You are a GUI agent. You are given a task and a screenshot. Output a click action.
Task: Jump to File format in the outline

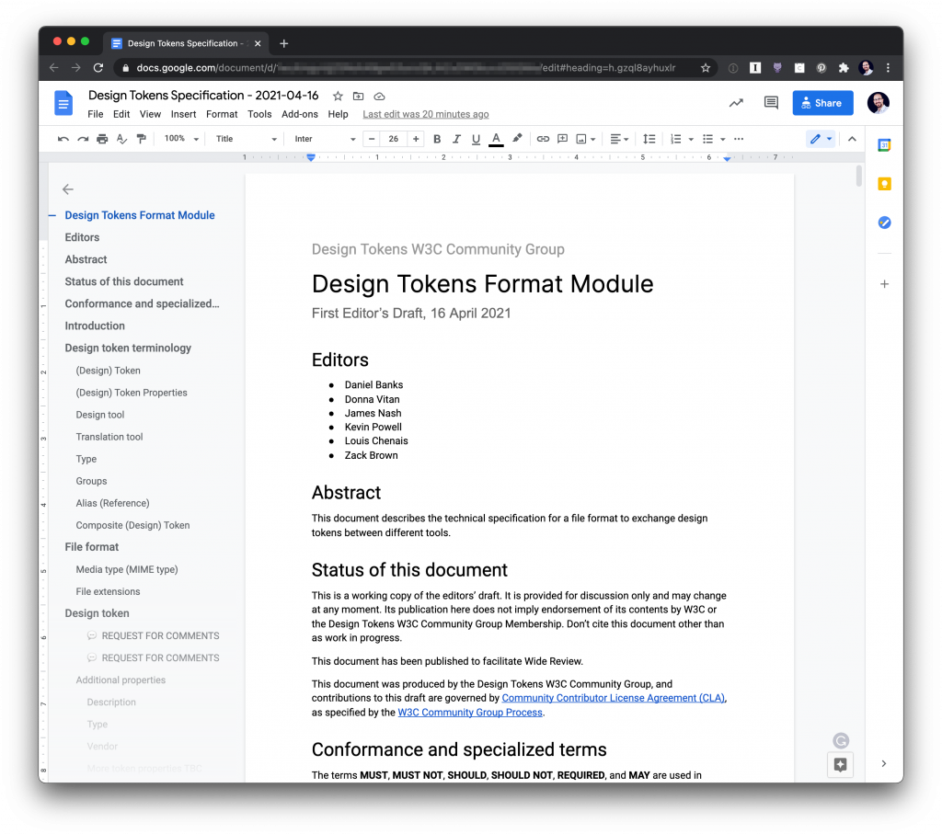(92, 547)
